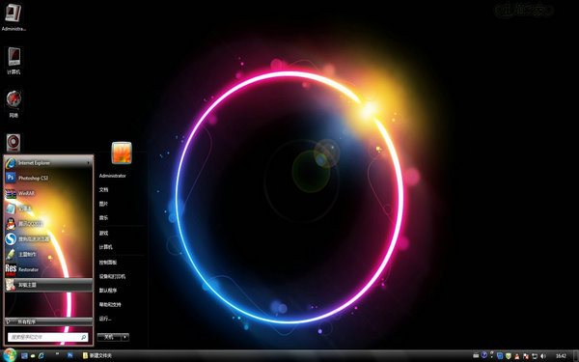Open WinRAR in the Start menu list
The width and height of the screenshot is (579, 362).
[x=48, y=193]
